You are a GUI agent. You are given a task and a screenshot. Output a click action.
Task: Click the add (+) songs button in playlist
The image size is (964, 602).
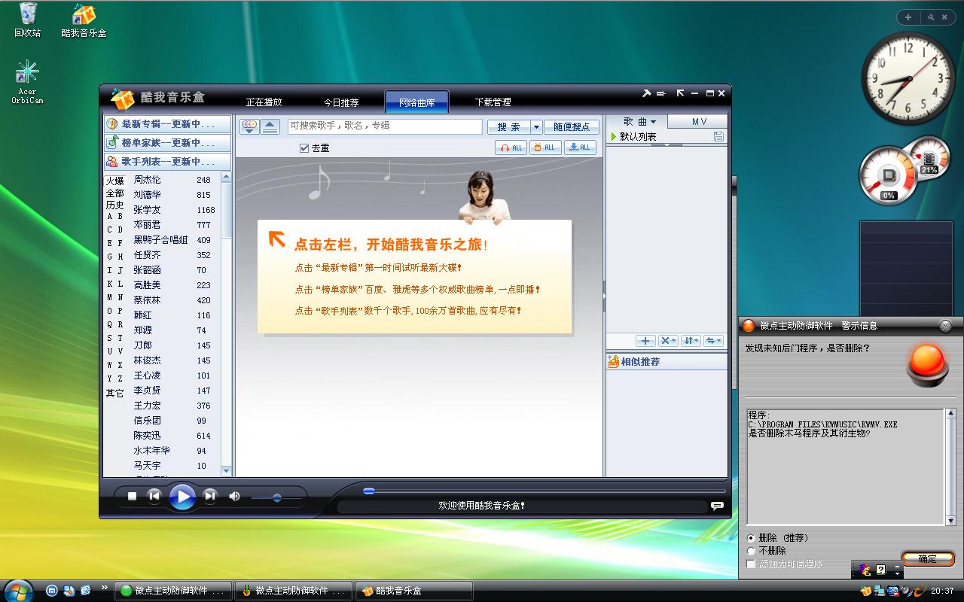[645, 341]
